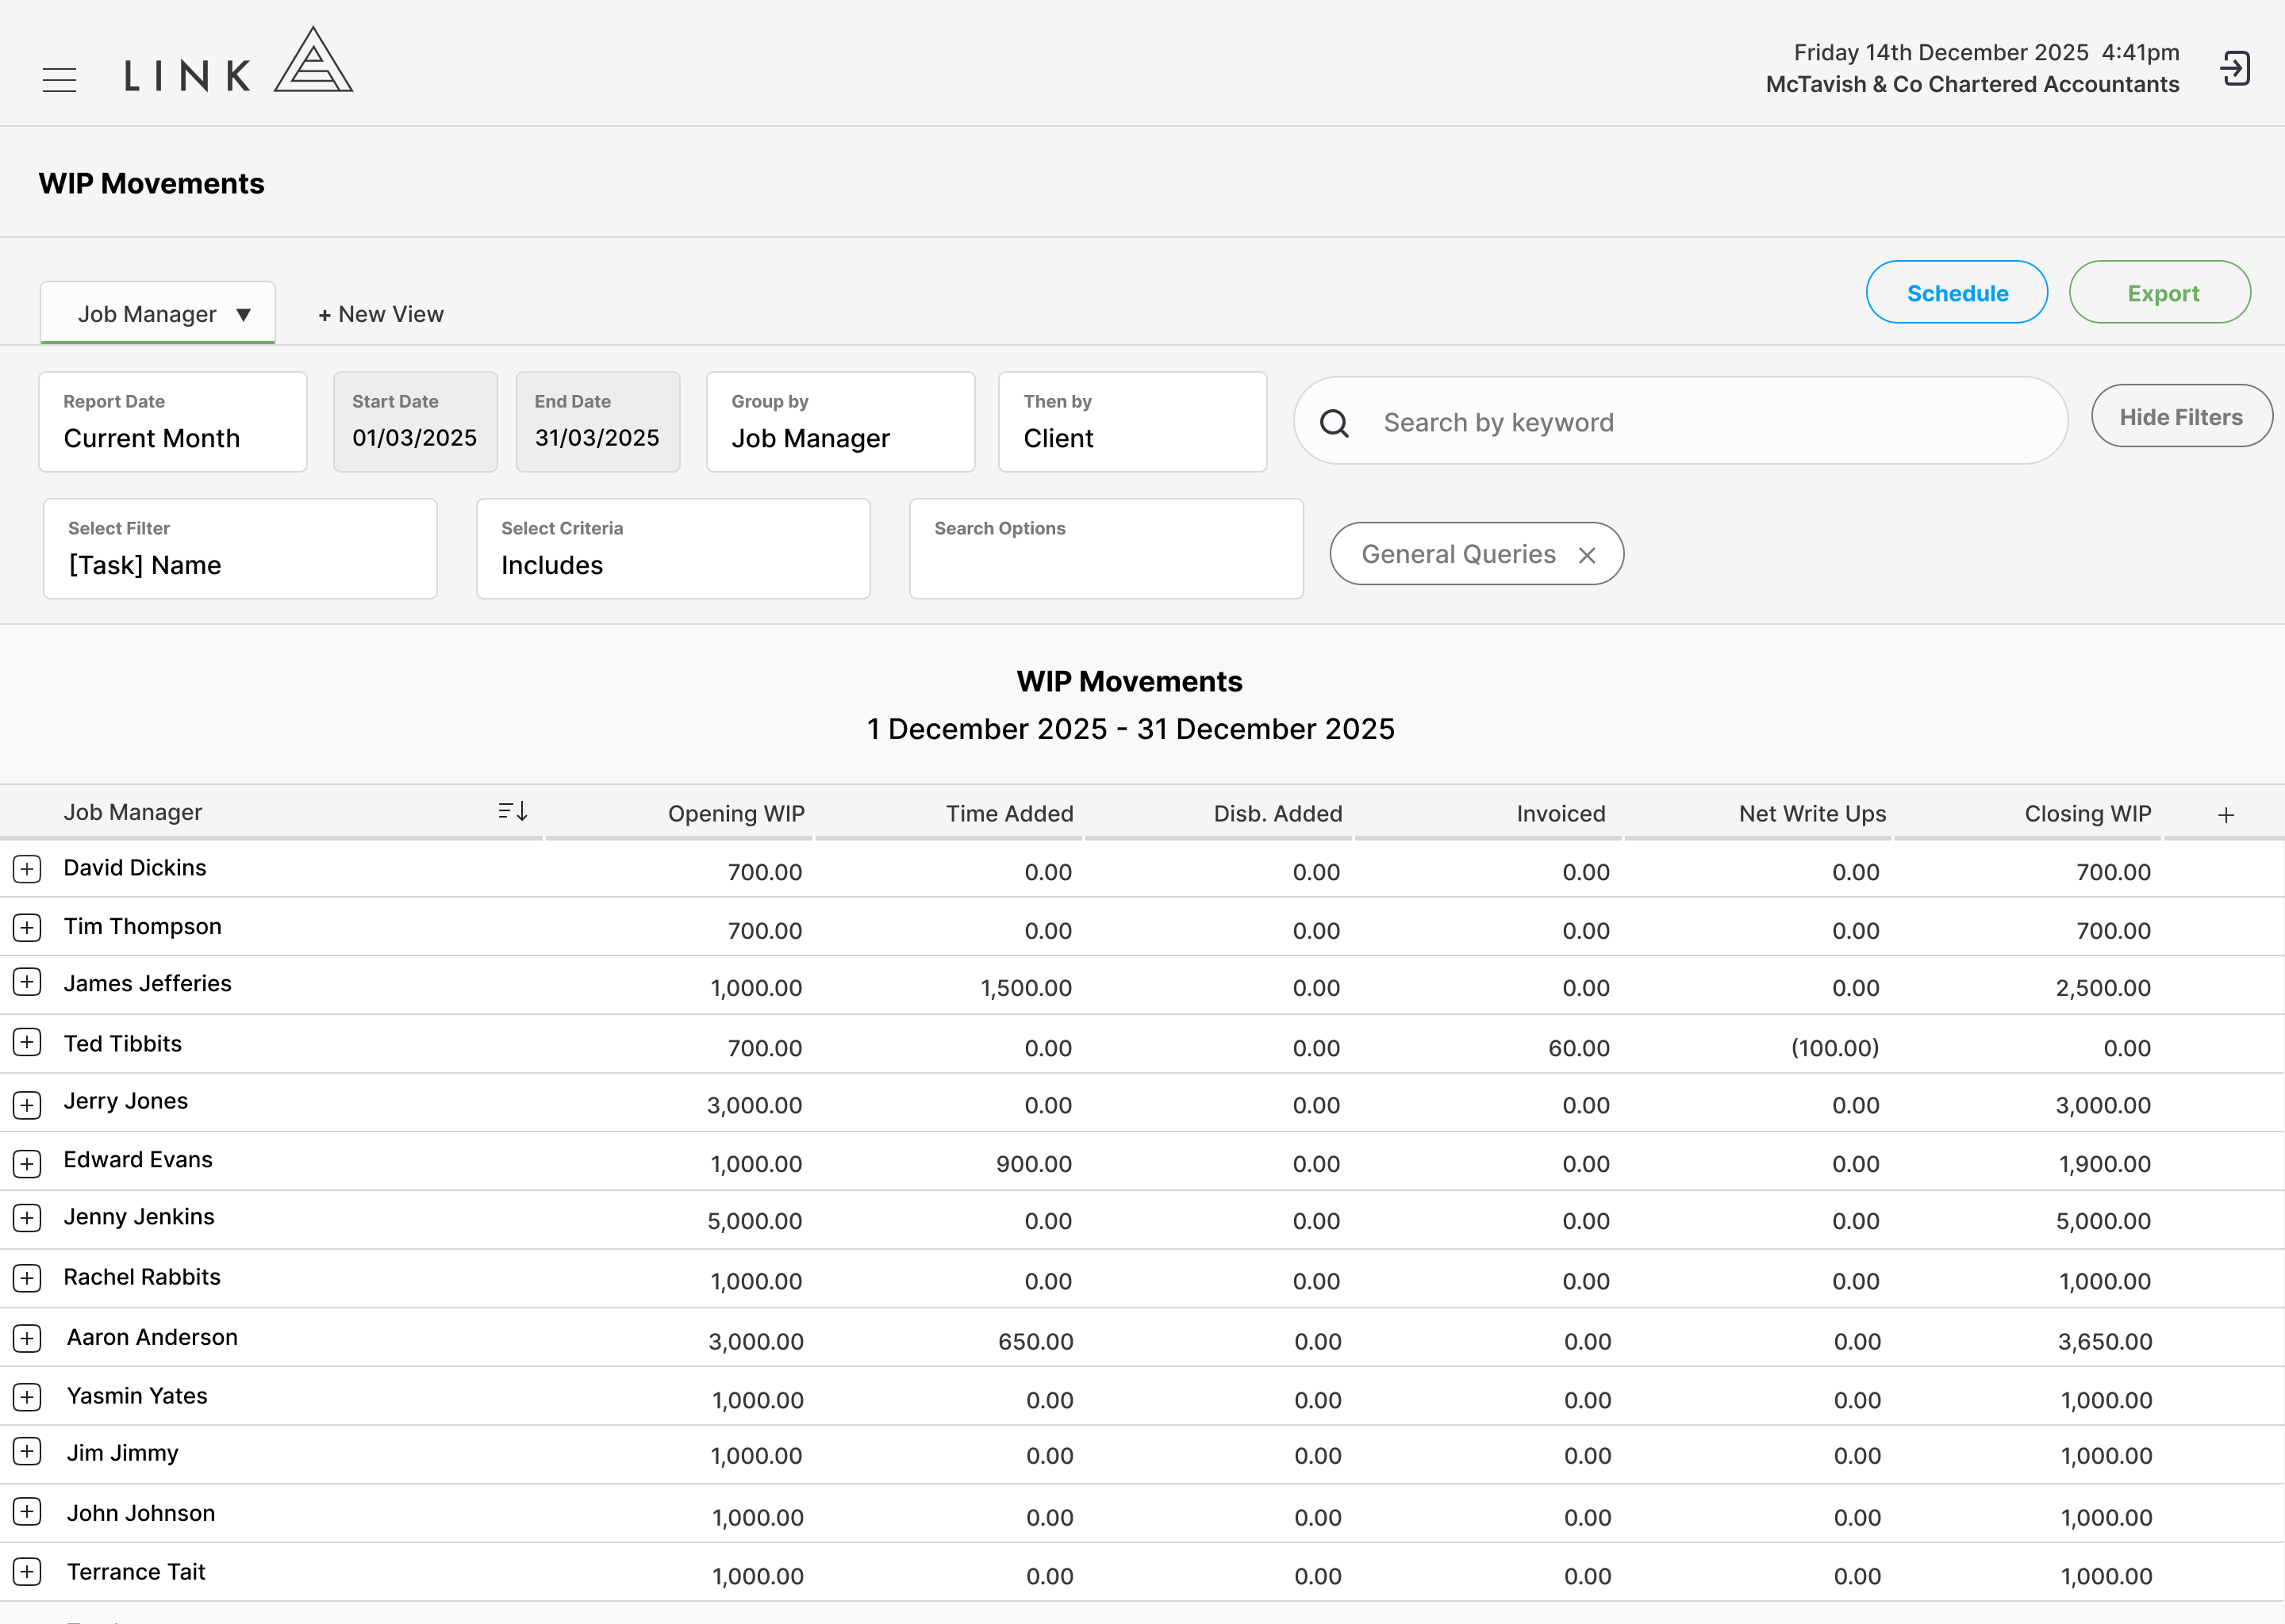
Task: Click the General Queries chip label
Action: point(1458,554)
